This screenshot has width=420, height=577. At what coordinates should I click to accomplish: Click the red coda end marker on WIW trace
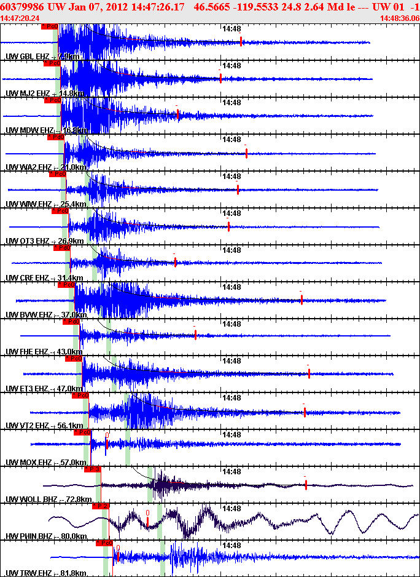[238, 189]
